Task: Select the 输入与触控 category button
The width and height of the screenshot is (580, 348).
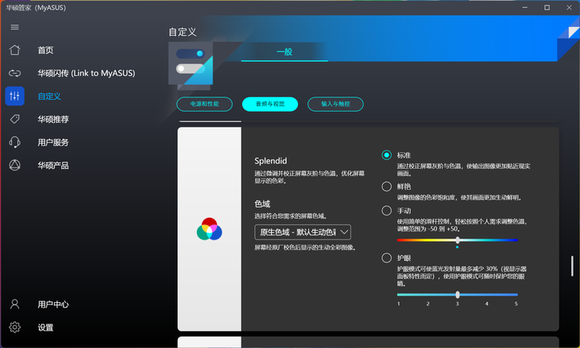Action: pyautogui.click(x=335, y=104)
